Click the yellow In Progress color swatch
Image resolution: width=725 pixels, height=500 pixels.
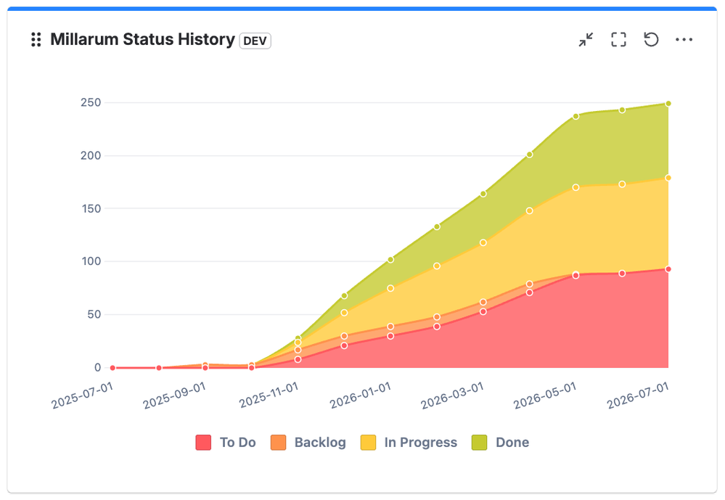point(369,443)
